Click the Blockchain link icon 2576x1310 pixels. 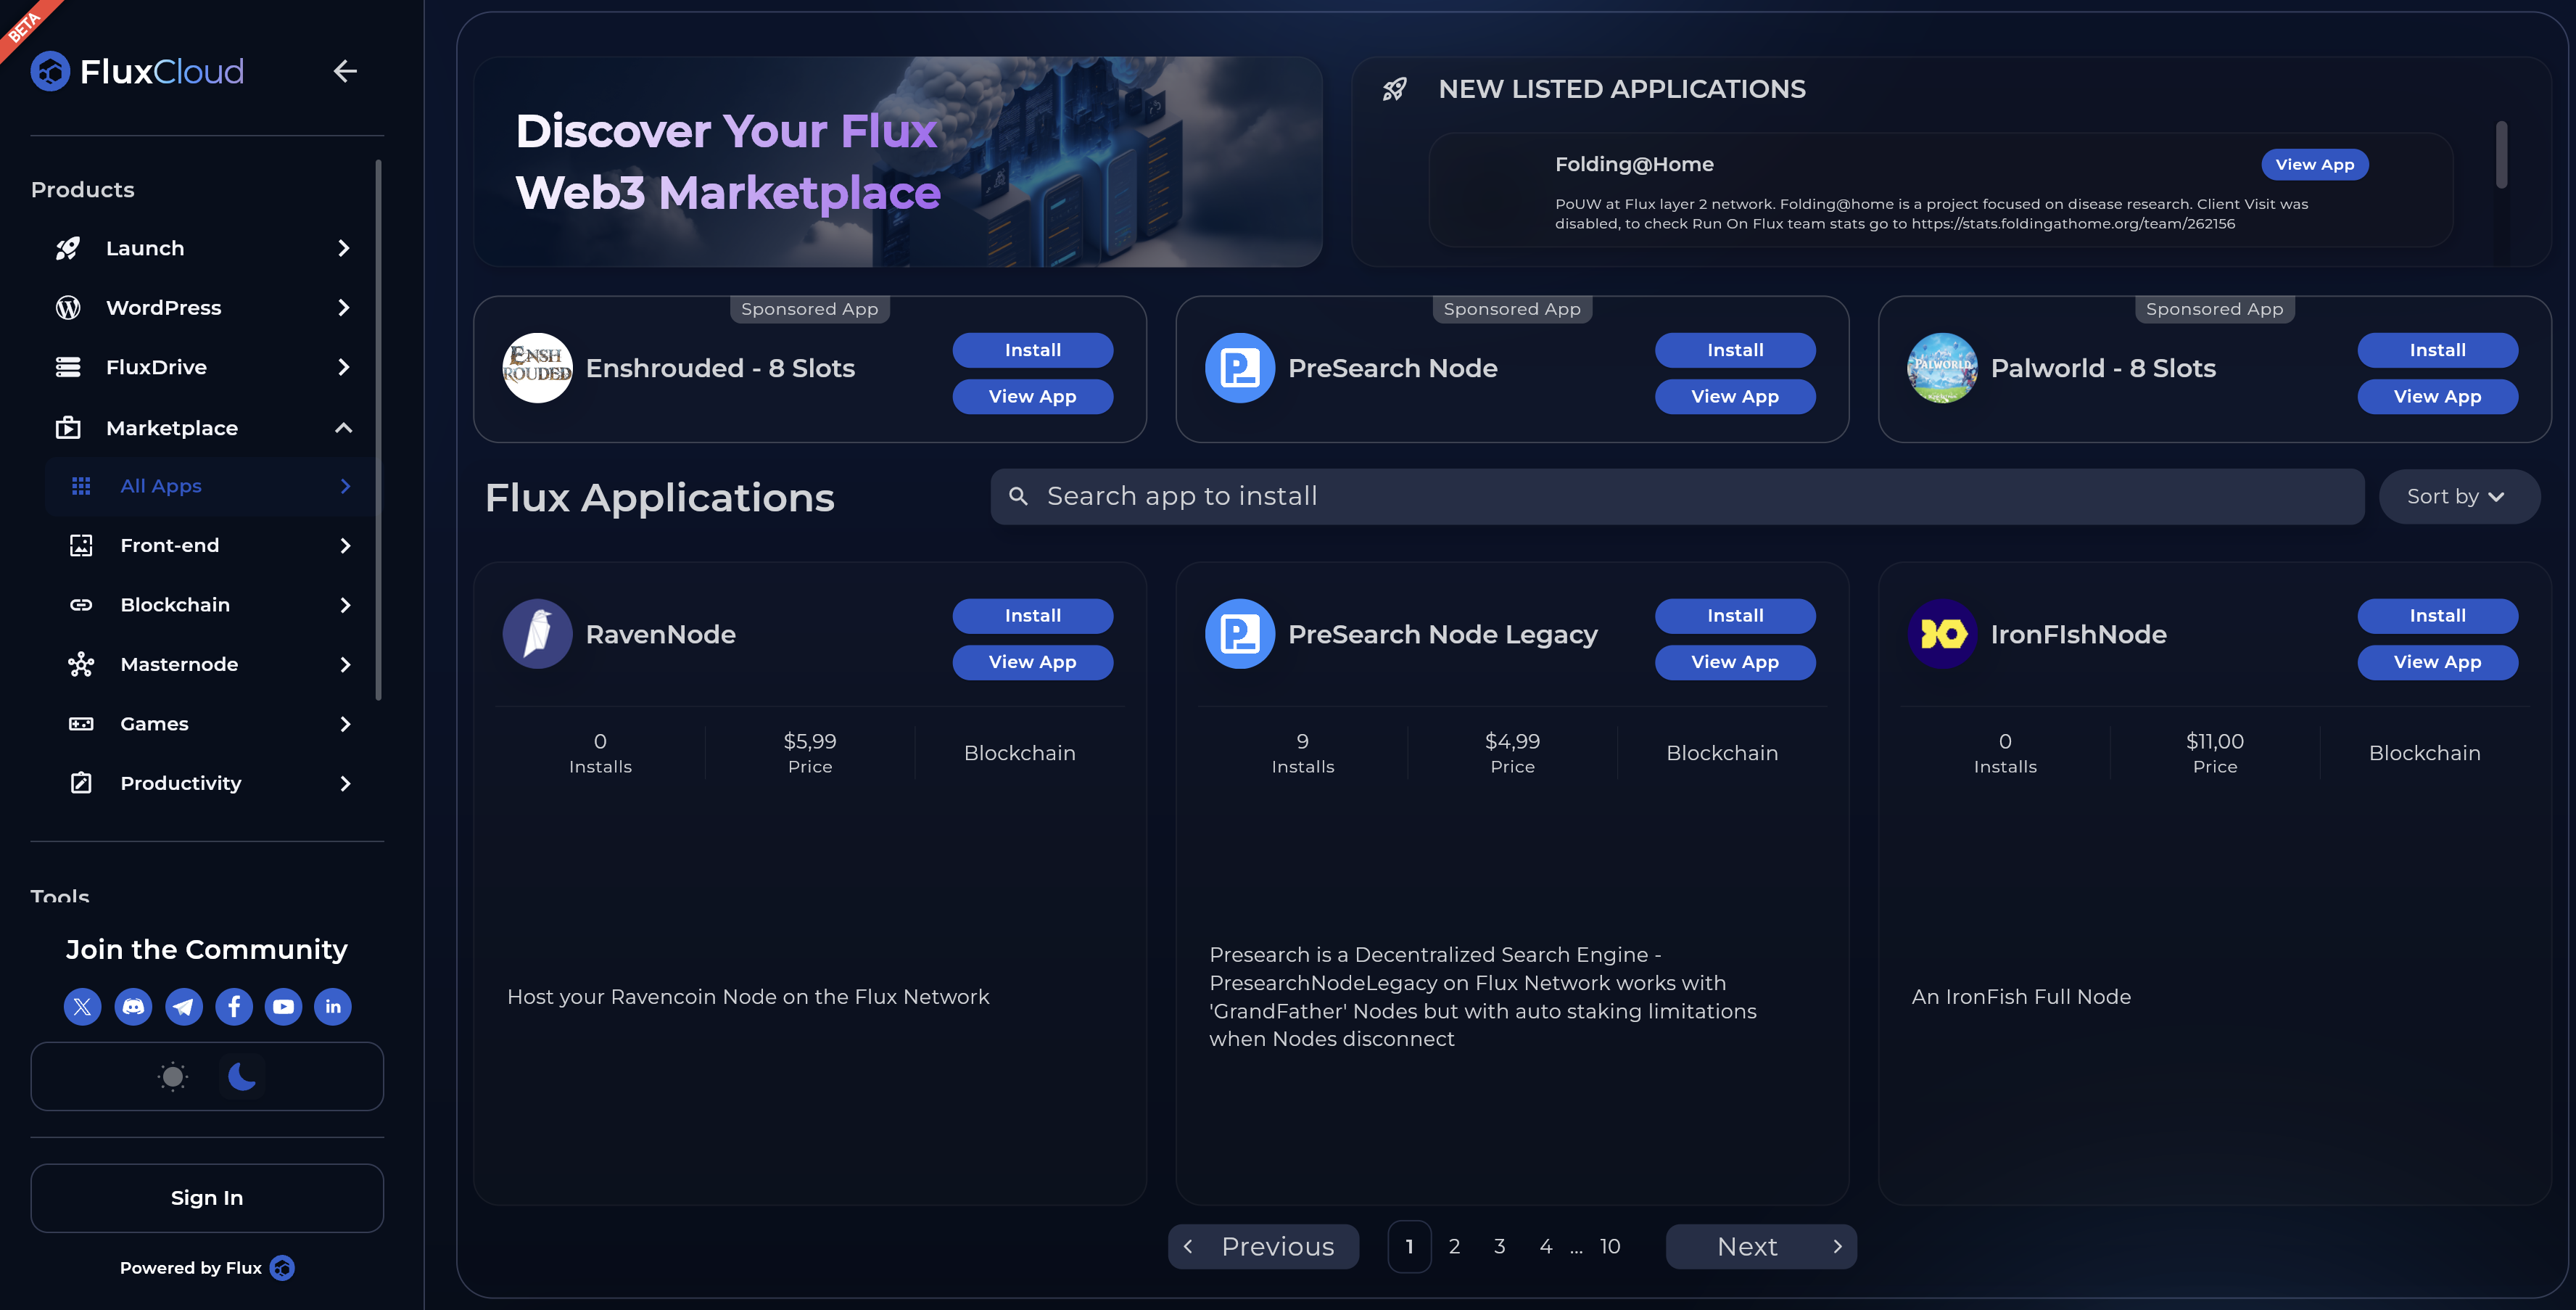click(x=81, y=605)
